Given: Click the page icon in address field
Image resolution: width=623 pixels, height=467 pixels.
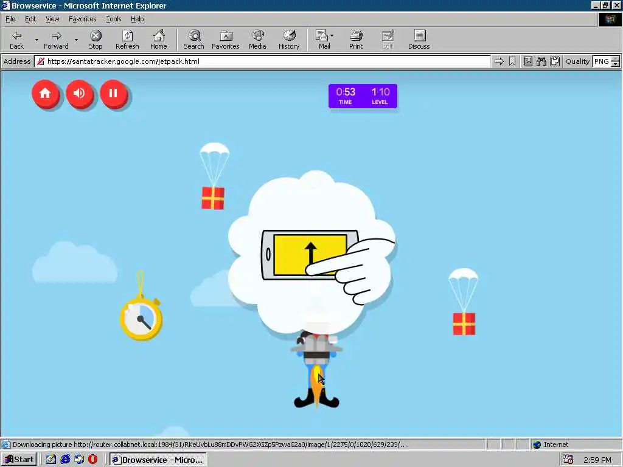Looking at the screenshot, I should [x=41, y=61].
